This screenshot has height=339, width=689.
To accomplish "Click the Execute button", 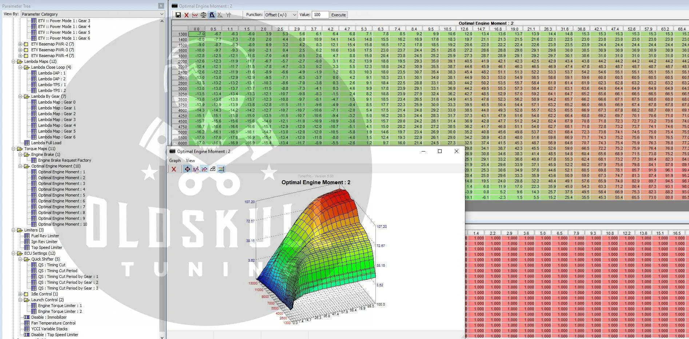I will point(338,15).
